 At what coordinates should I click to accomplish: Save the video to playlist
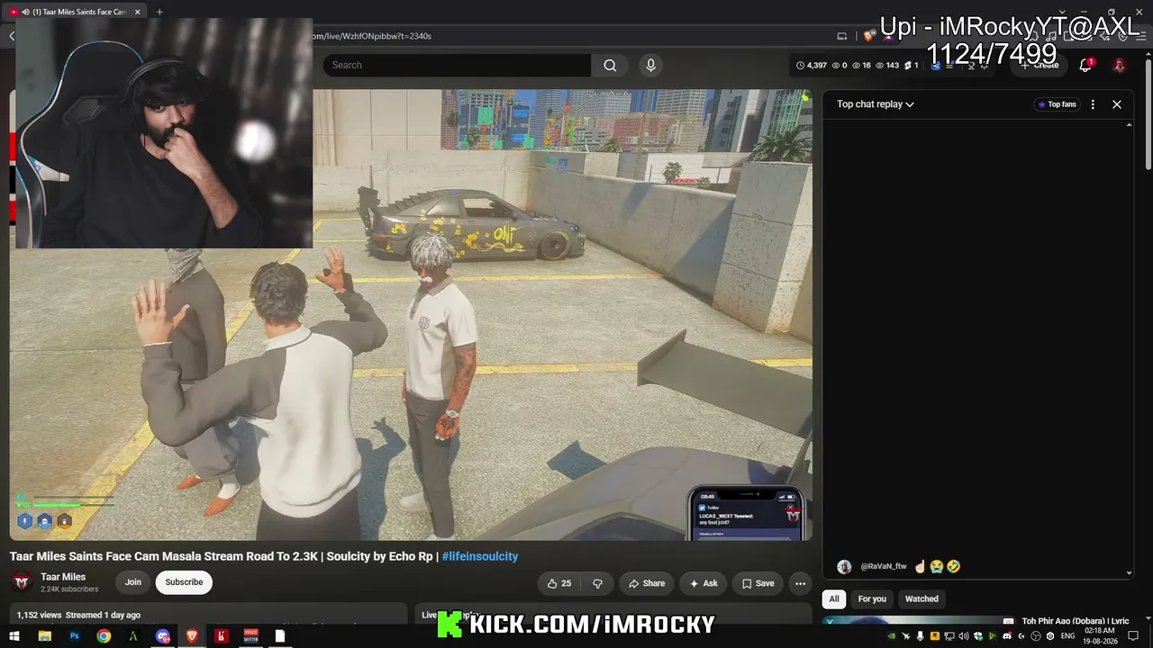pyautogui.click(x=758, y=583)
